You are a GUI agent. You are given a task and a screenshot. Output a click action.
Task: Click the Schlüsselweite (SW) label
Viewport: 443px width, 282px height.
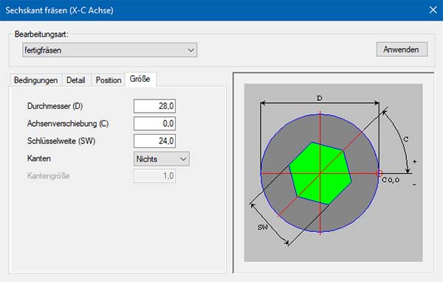pos(61,141)
